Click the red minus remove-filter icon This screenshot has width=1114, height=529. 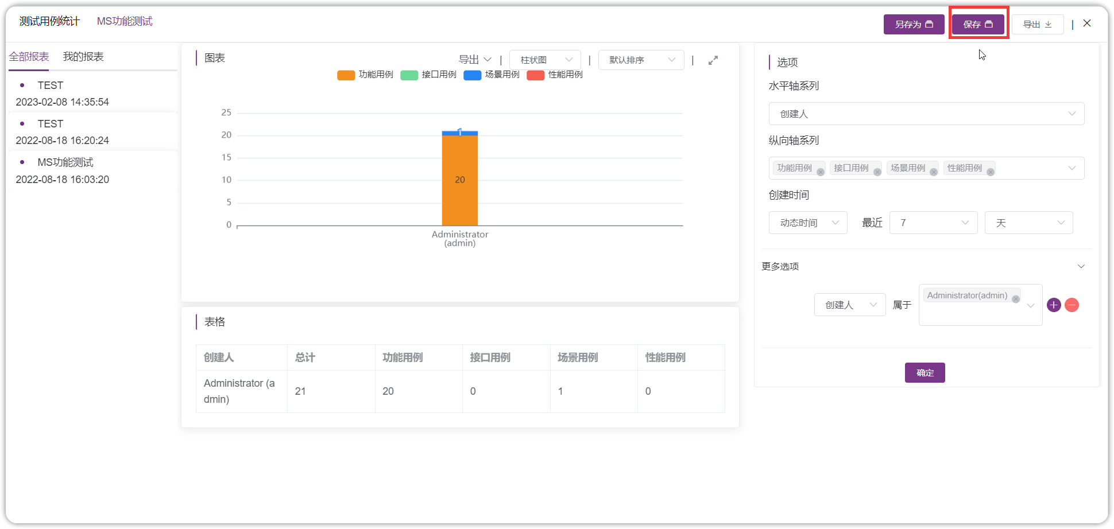click(x=1072, y=305)
